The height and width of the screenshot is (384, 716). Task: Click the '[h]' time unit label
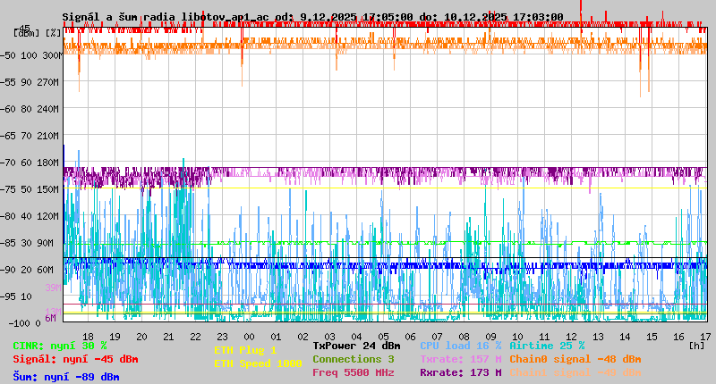coord(697,346)
